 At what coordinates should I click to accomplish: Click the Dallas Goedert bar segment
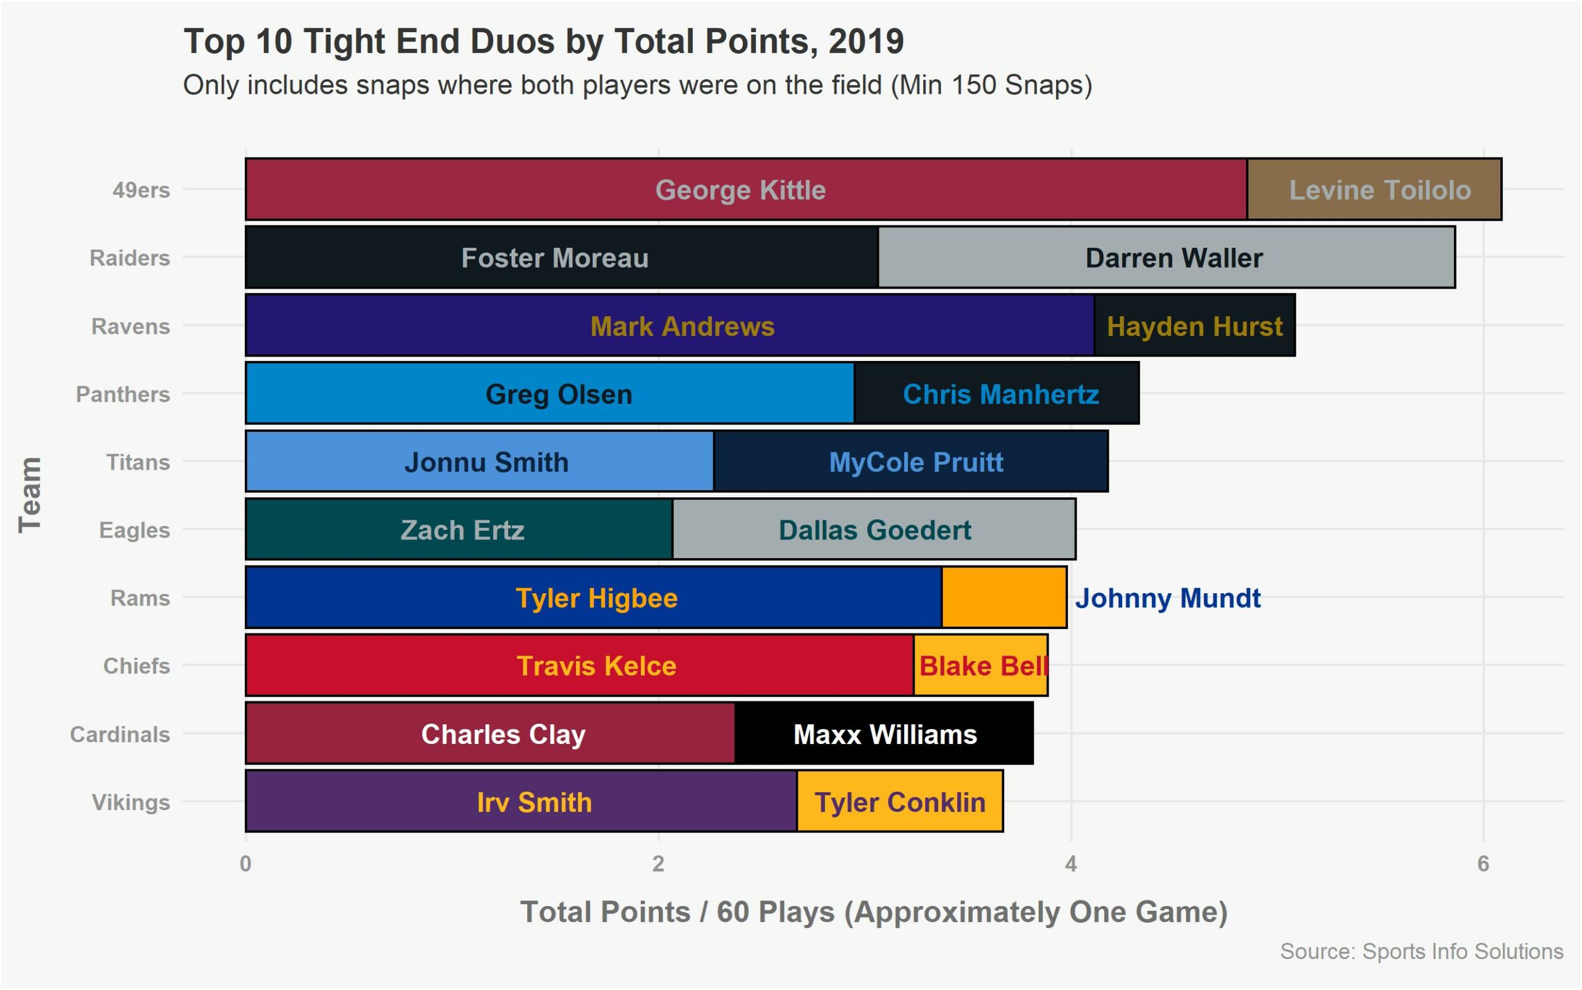coord(874,530)
